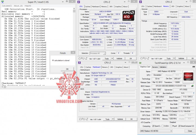Open the Calculate(C) menu in Super PI

(7, 6)
